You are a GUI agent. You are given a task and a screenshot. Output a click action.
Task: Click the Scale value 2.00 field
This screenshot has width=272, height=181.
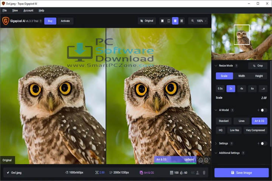click(x=264, y=98)
